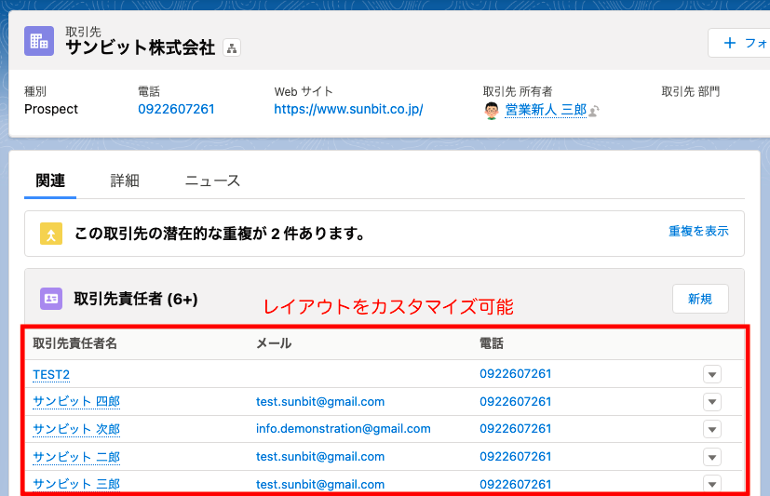Click the 取引先 部門 field label
The height and width of the screenshot is (496, 770).
pos(691,91)
